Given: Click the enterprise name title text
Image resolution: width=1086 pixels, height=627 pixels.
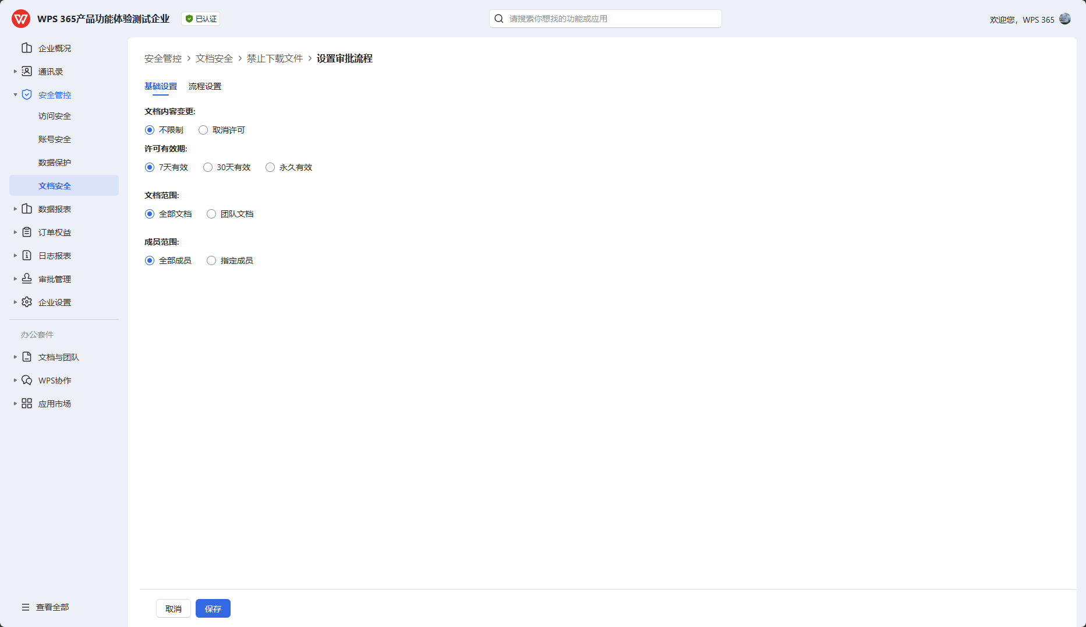Looking at the screenshot, I should (104, 19).
